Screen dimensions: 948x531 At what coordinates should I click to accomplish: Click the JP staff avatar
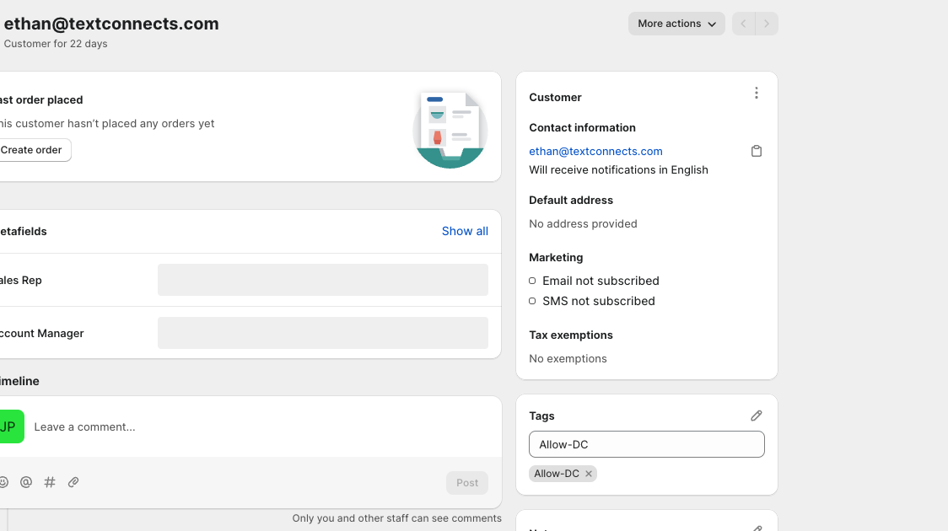click(9, 426)
